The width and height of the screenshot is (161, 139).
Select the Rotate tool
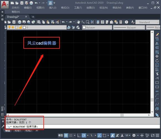point(157,61)
